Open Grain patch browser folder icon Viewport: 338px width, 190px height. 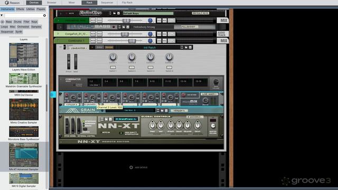(x=162, y=110)
